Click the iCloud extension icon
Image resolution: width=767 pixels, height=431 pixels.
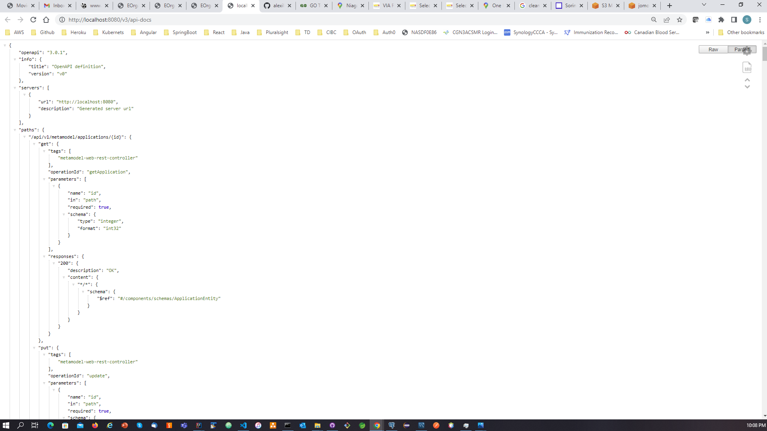708,20
